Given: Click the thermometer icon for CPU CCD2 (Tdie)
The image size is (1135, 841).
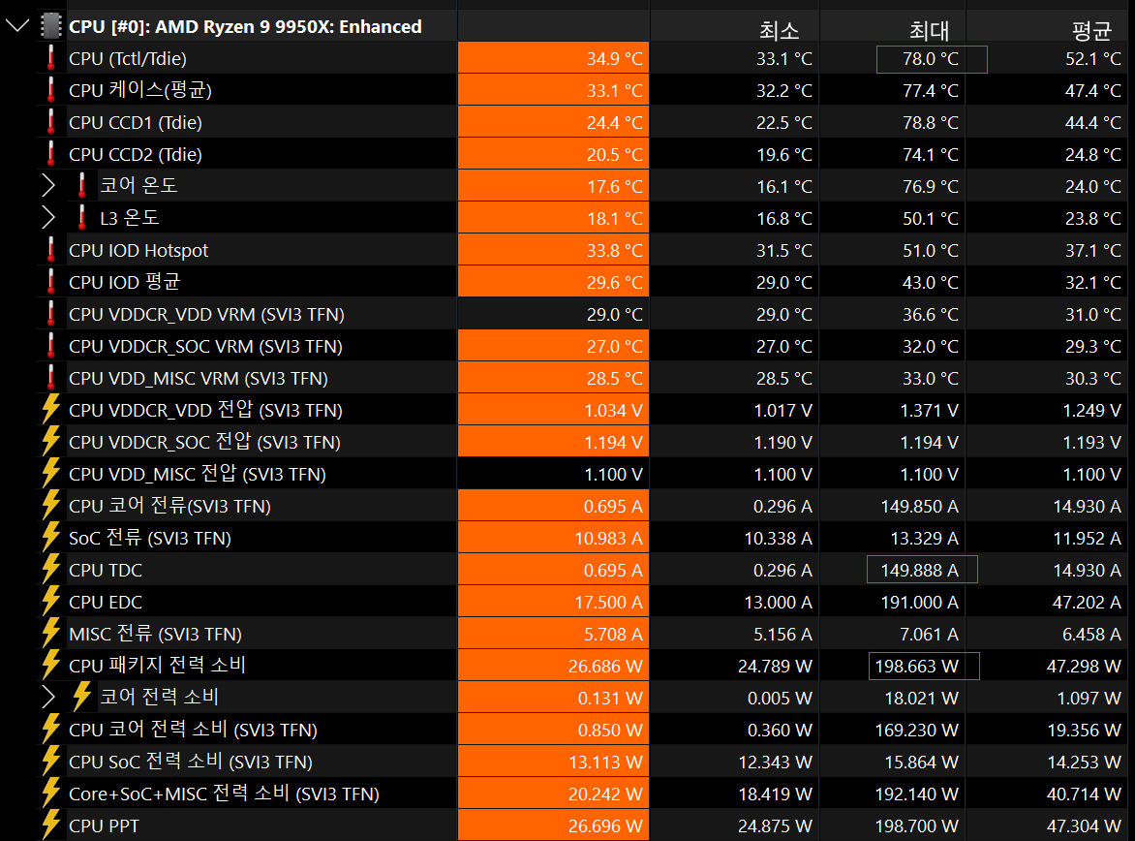Looking at the screenshot, I should coord(50,153).
